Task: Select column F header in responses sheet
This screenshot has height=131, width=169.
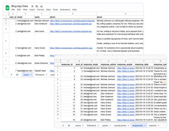Action: (x=144, y=61)
